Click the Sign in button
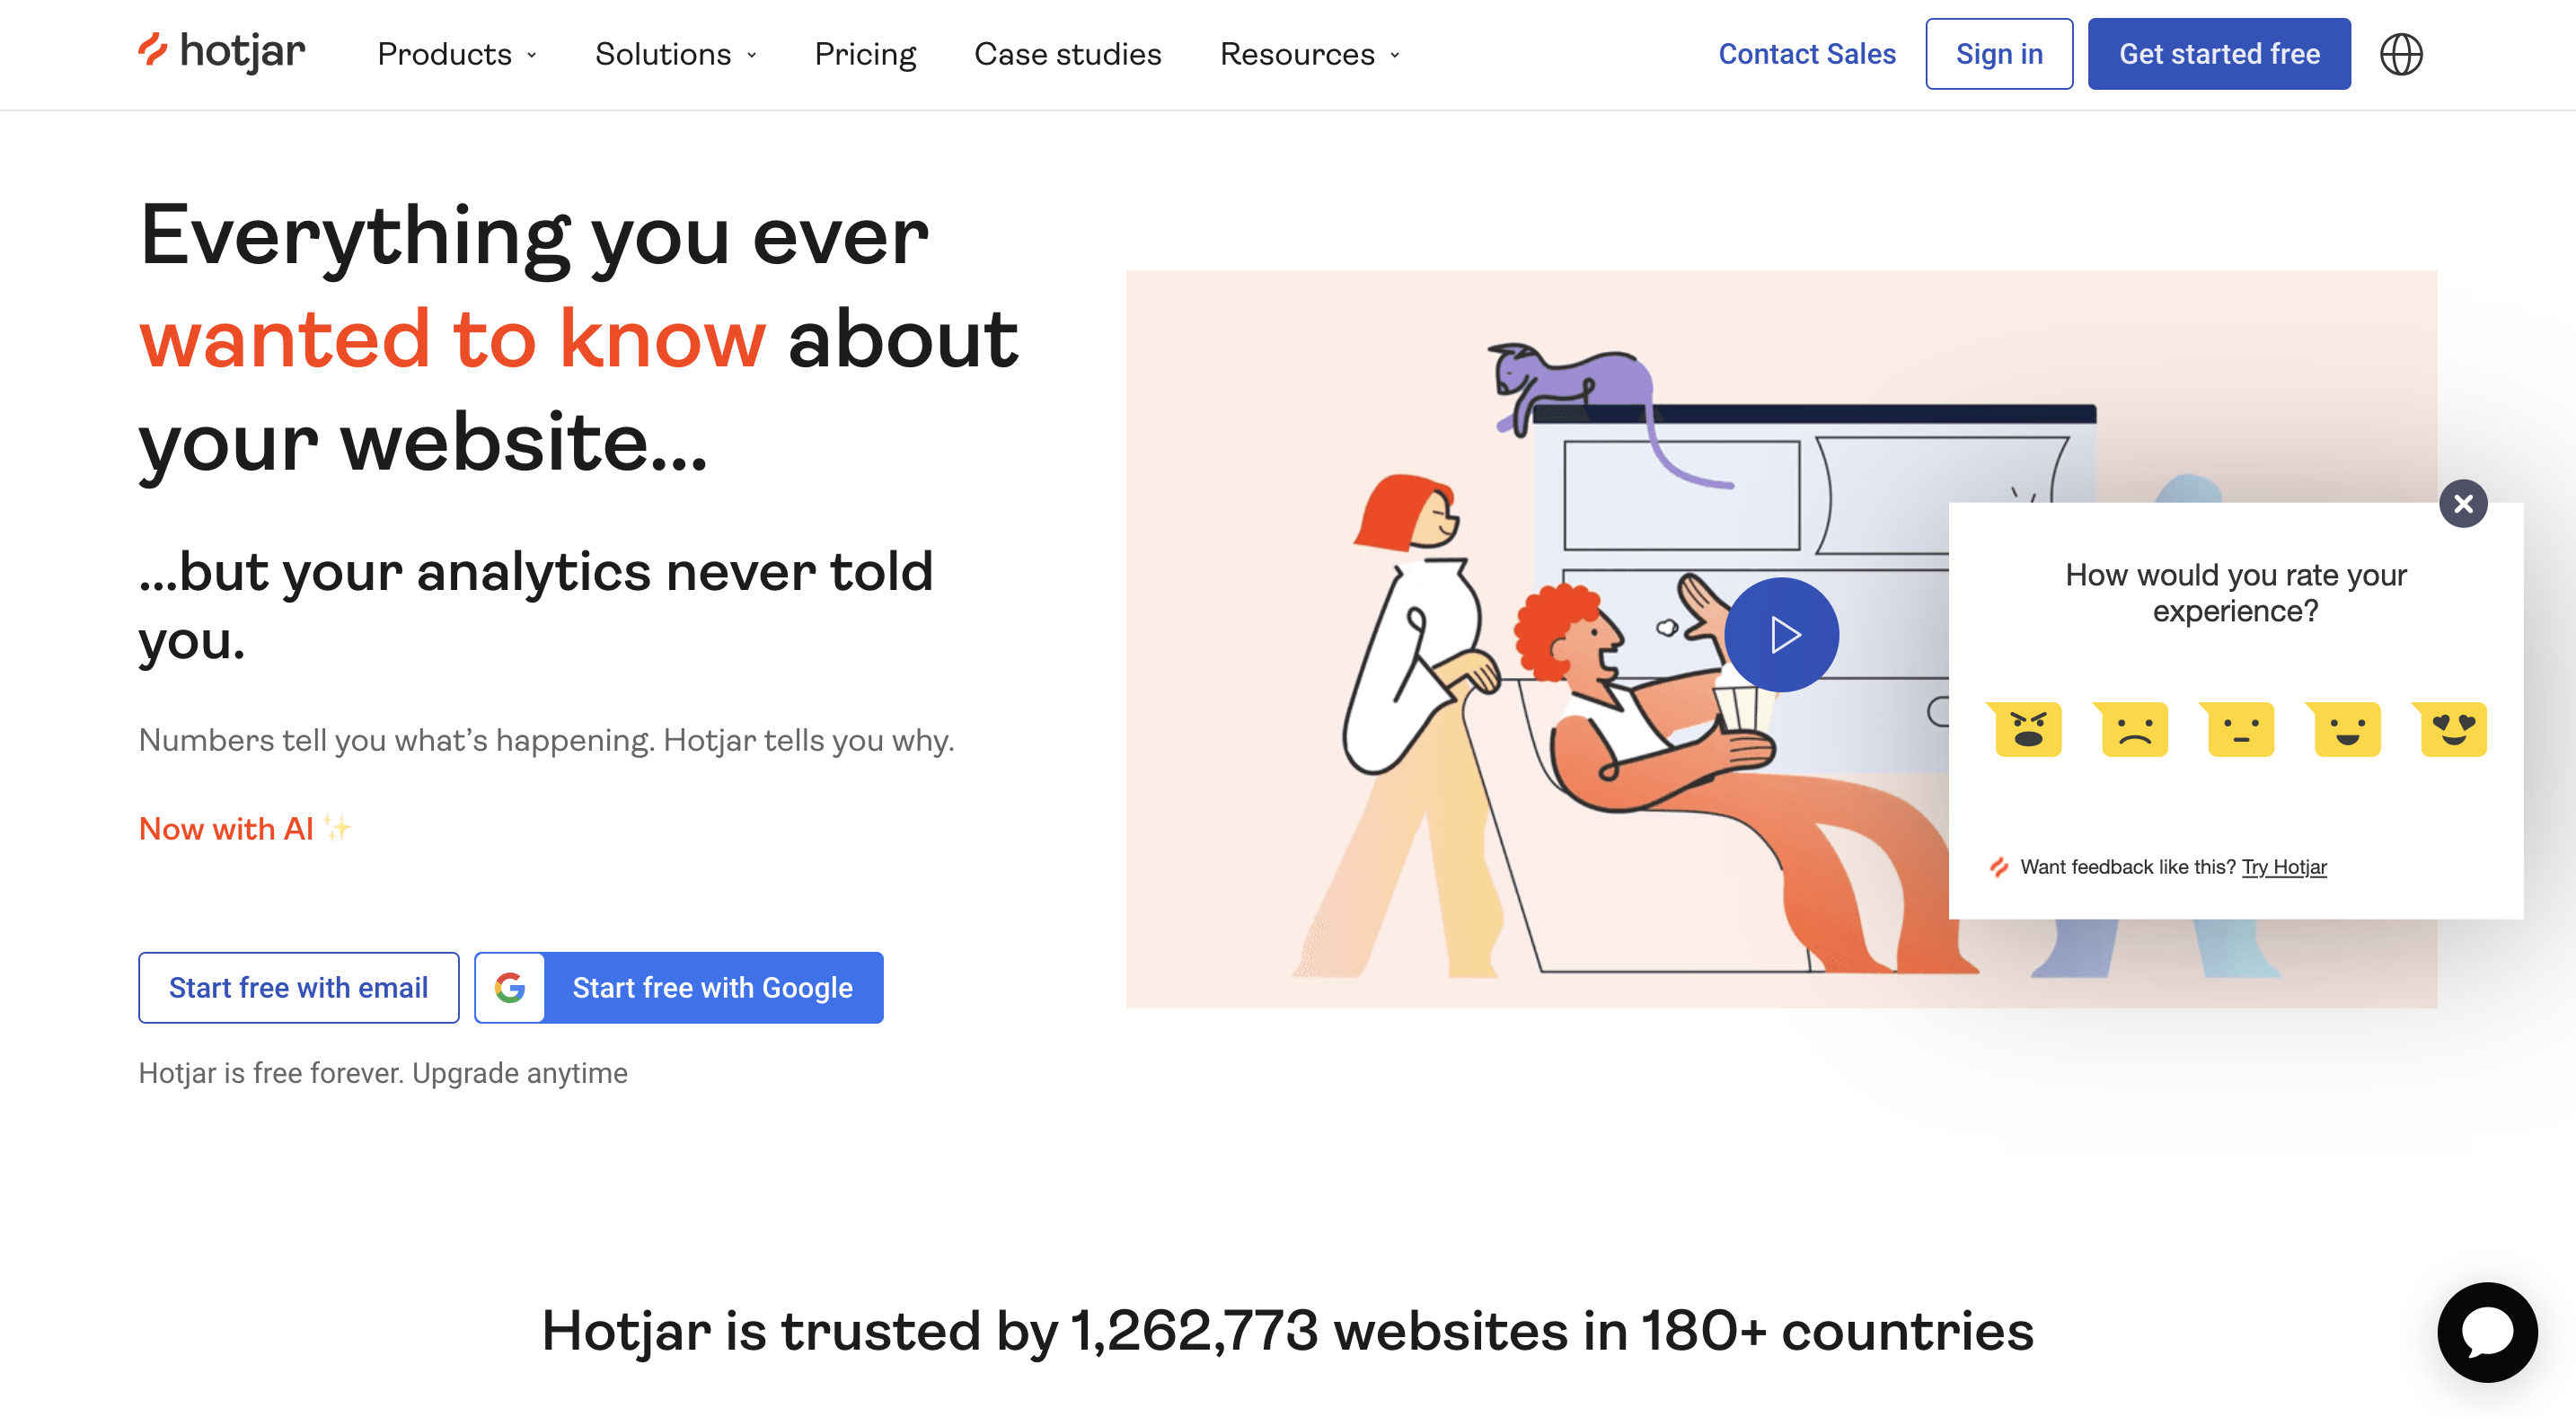 [1999, 54]
